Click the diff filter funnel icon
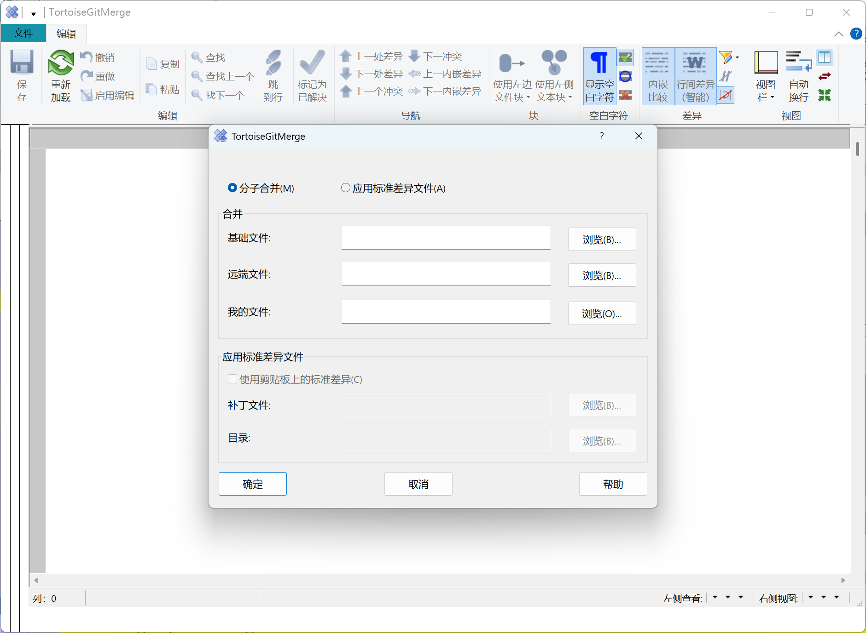The image size is (866, 633). tap(726, 57)
